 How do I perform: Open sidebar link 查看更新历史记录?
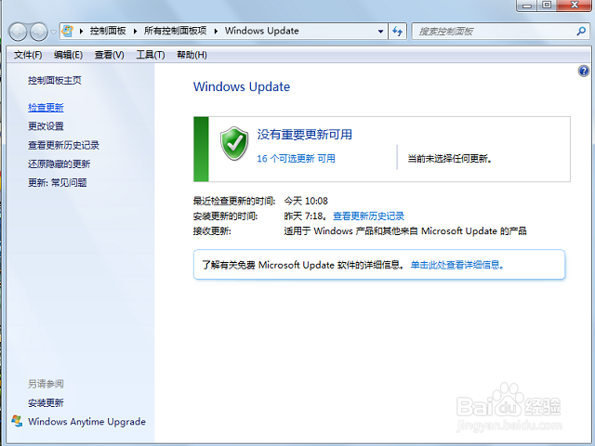pos(63,145)
